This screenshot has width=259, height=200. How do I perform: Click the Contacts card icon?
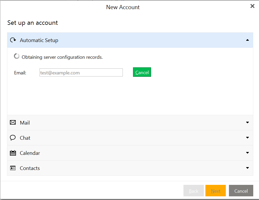pyautogui.click(x=13, y=168)
